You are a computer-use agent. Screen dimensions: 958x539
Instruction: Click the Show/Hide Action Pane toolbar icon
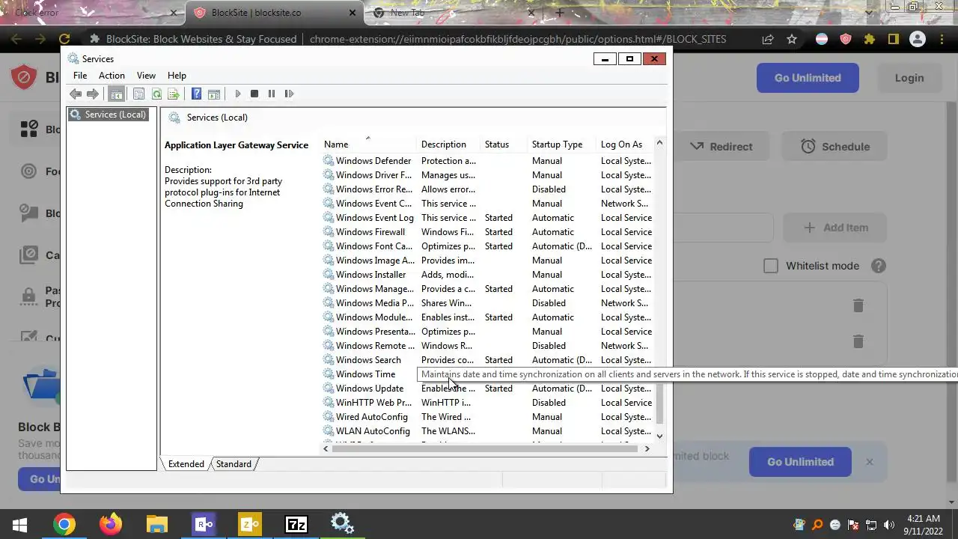(x=214, y=94)
